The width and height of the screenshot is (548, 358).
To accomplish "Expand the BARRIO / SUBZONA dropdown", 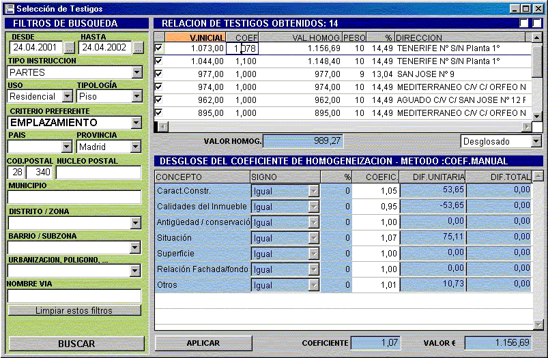I will (135, 248).
